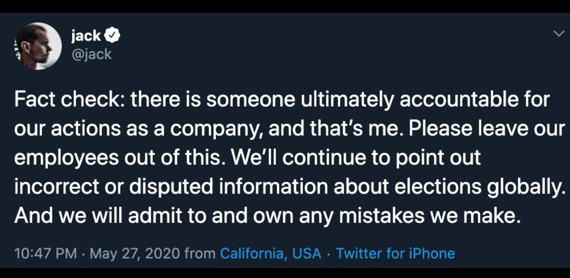Click the Twitter for iPhone source link
The image size is (570, 278).
click(395, 253)
